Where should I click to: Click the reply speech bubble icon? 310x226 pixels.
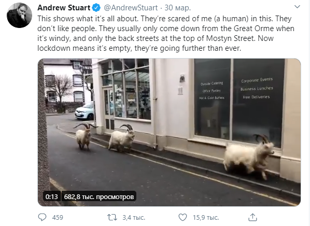[x=42, y=217]
